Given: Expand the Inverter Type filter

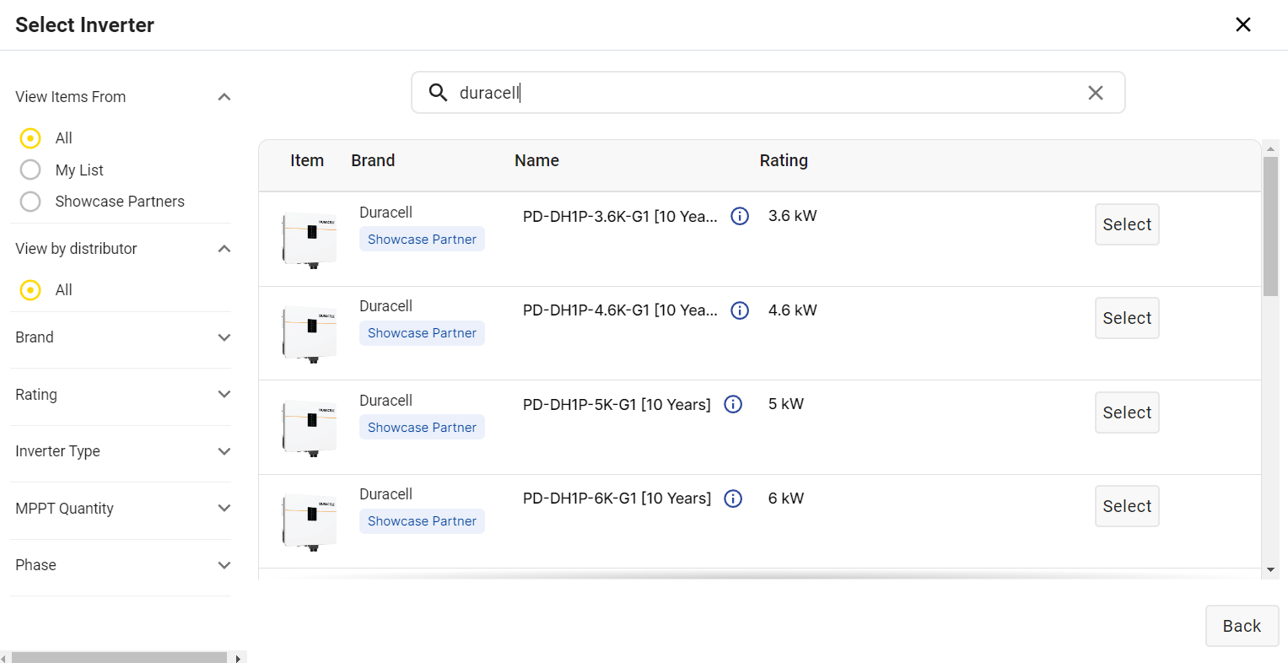Looking at the screenshot, I should coord(224,451).
